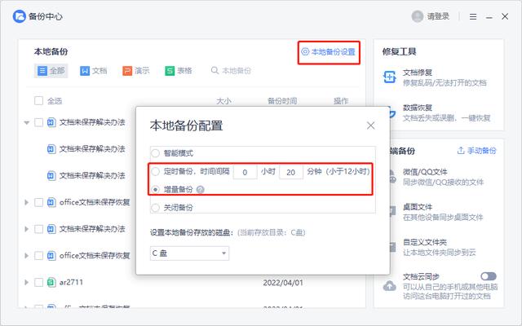The image size is (522, 326).
Task: Expand the ar2711 backup group
Action: point(27,283)
